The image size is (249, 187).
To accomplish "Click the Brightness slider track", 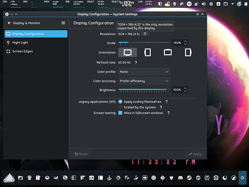I will pos(144,90).
